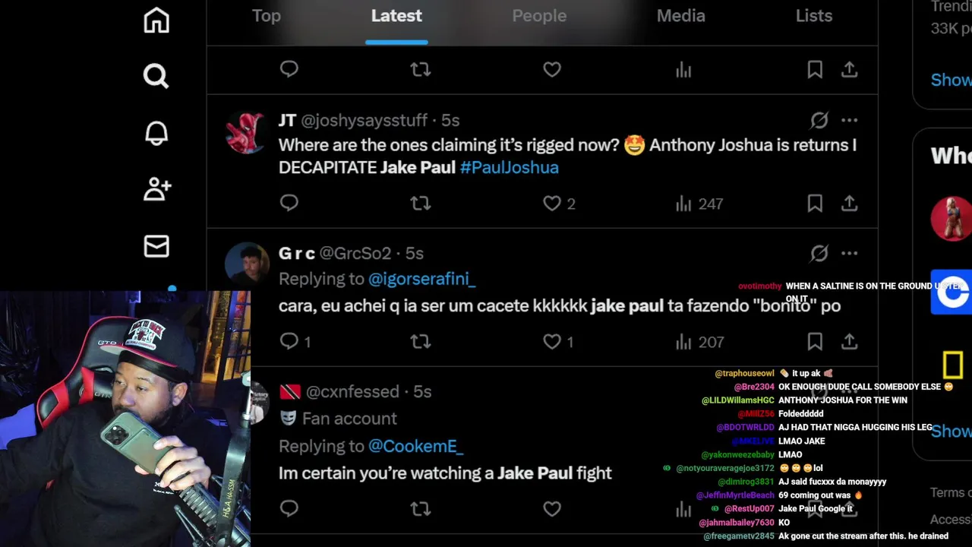This screenshot has width=972, height=547.
Task: Open more options menu on JT's tweet
Action: [849, 120]
